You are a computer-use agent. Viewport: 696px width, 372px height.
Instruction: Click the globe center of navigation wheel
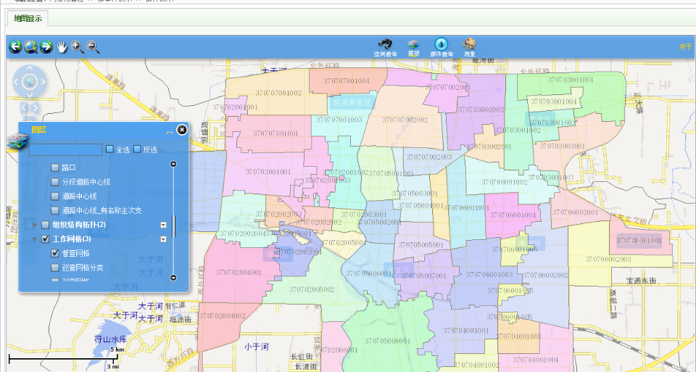pos(29,82)
